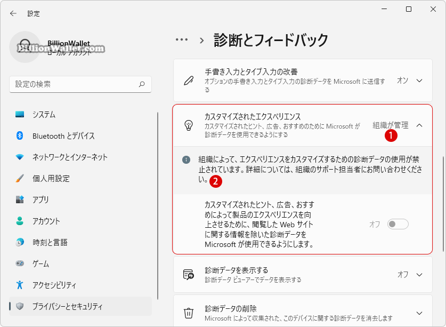Click the 診断データを表示する viewer icon
Screen dimensions: 446x327
[189, 275]
